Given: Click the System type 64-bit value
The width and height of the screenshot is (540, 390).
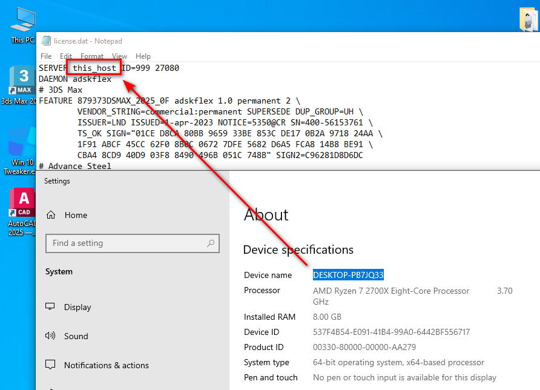Looking at the screenshot, I should [x=398, y=362].
